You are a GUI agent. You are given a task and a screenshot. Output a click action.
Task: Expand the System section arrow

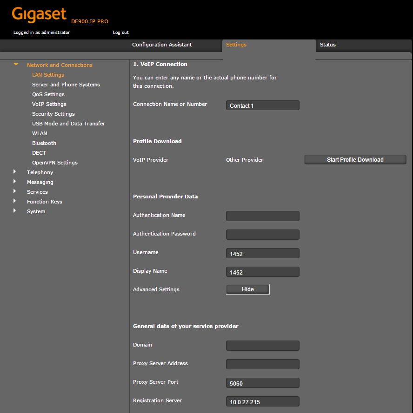[15, 211]
